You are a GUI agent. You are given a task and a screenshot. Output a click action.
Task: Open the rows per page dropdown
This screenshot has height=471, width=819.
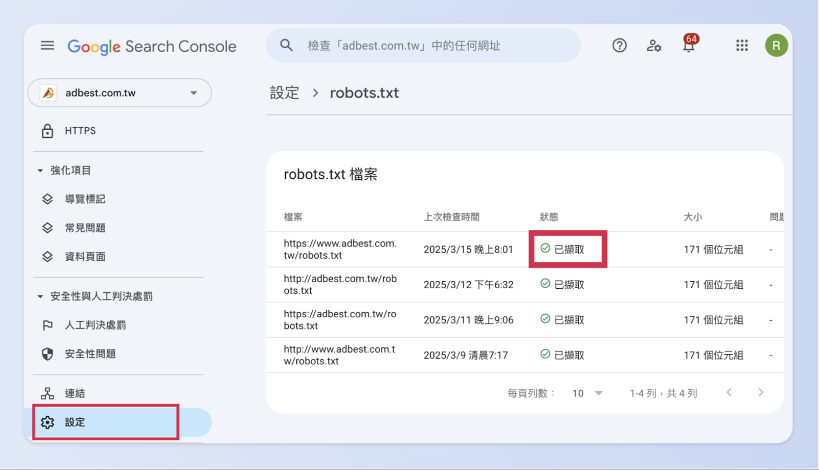pyautogui.click(x=587, y=393)
